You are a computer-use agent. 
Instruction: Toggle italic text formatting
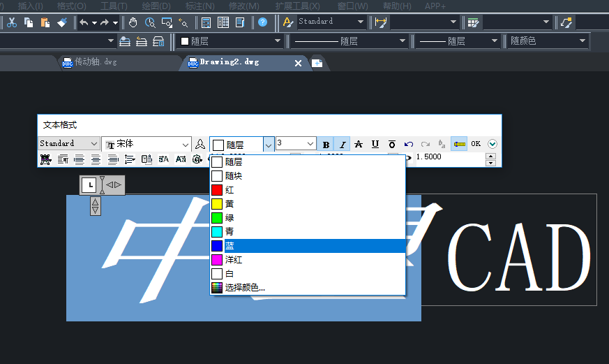pyautogui.click(x=343, y=144)
